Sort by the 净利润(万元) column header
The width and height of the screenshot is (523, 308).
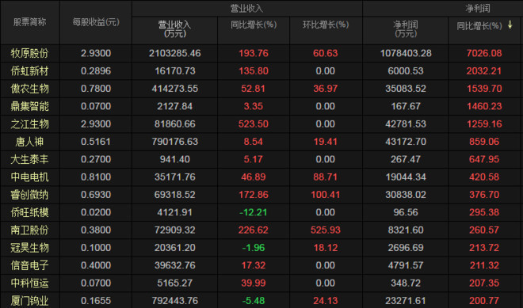click(406, 29)
